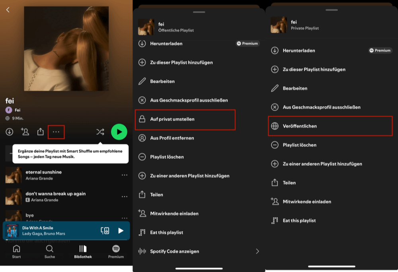
Task: Select Mitwirkende einladen in private playlist menu
Action: 332,202
